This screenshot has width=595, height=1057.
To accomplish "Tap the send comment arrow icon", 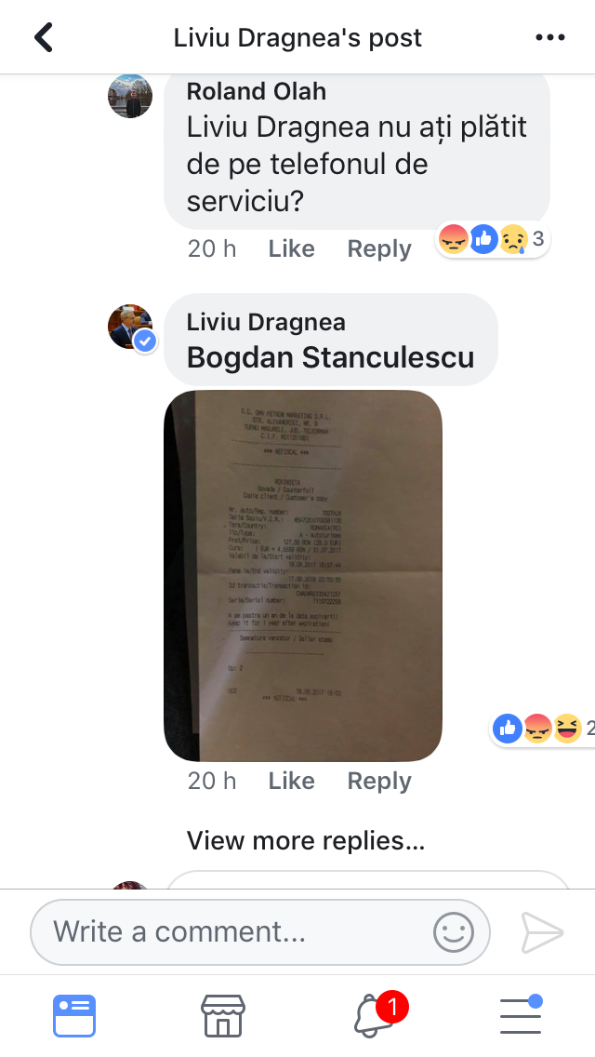I will click(542, 933).
